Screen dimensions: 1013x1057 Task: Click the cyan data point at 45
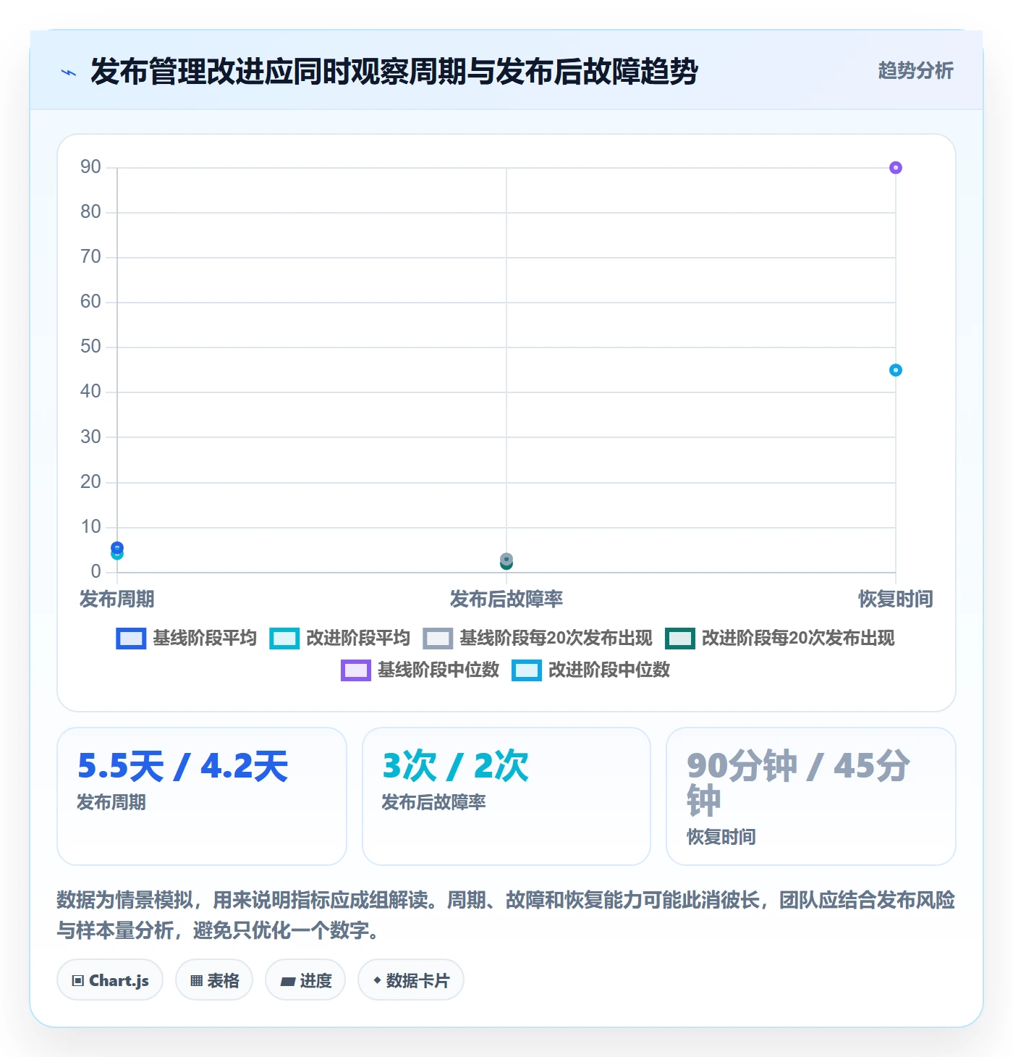coord(896,370)
